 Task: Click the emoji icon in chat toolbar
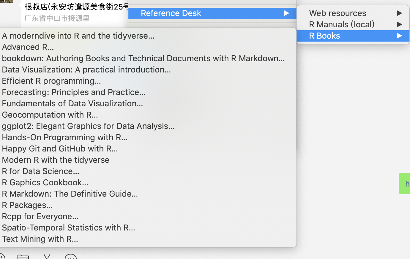2,256
